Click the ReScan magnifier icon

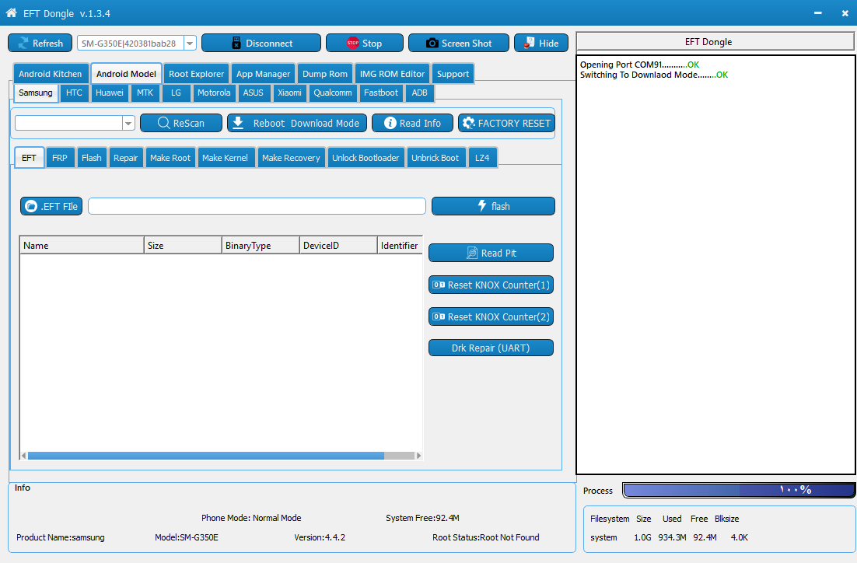pyautogui.click(x=163, y=123)
